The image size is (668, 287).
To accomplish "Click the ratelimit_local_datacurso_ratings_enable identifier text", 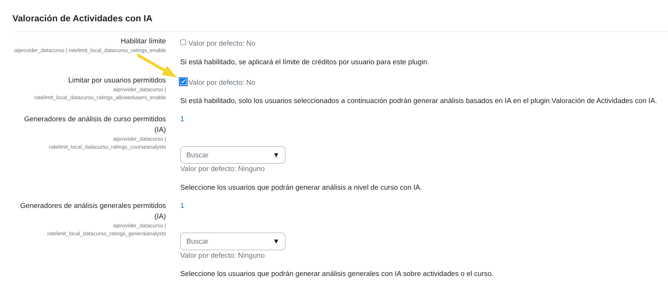I will [90, 50].
